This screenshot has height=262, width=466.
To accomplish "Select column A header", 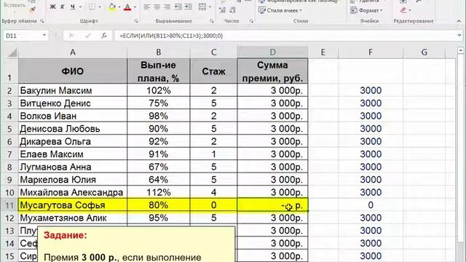I will pos(73,52).
